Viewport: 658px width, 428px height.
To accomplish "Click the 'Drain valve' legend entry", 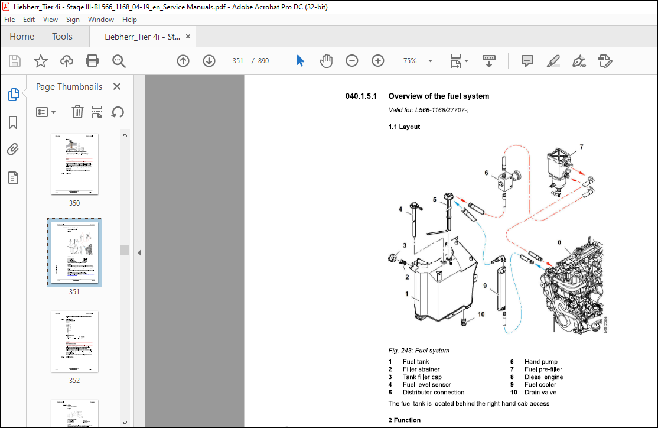I will (x=540, y=393).
